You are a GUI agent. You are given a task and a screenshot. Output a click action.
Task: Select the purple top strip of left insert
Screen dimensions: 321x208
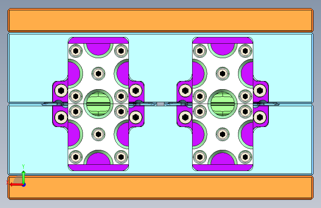[98, 40]
